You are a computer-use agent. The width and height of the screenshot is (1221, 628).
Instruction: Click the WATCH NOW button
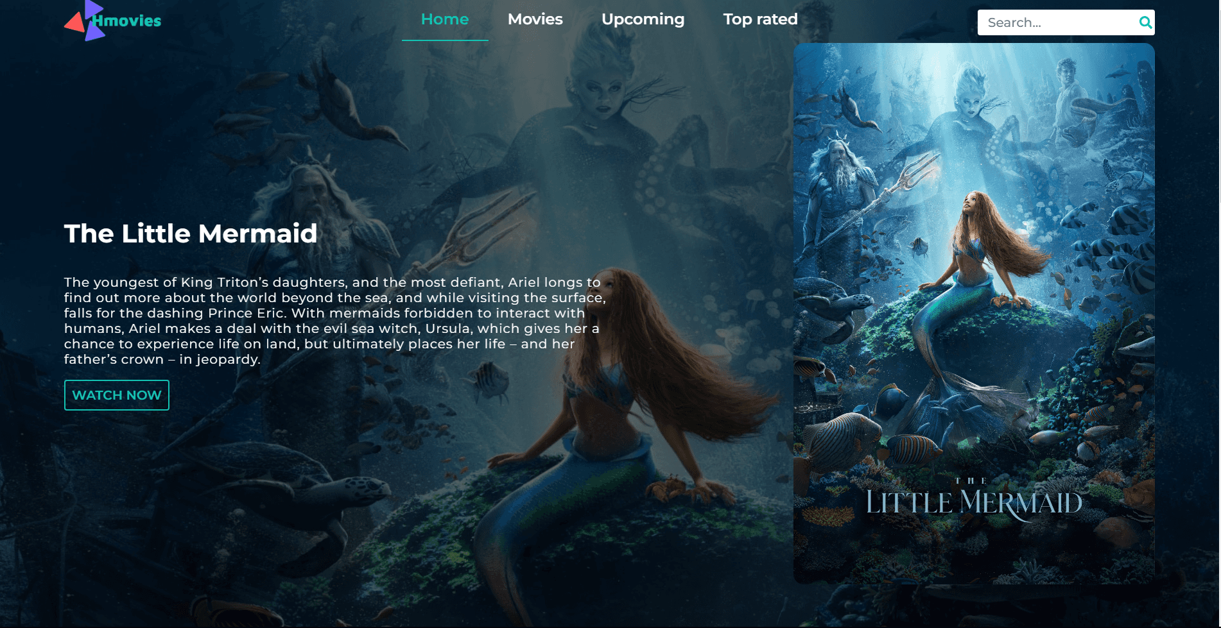(x=117, y=395)
